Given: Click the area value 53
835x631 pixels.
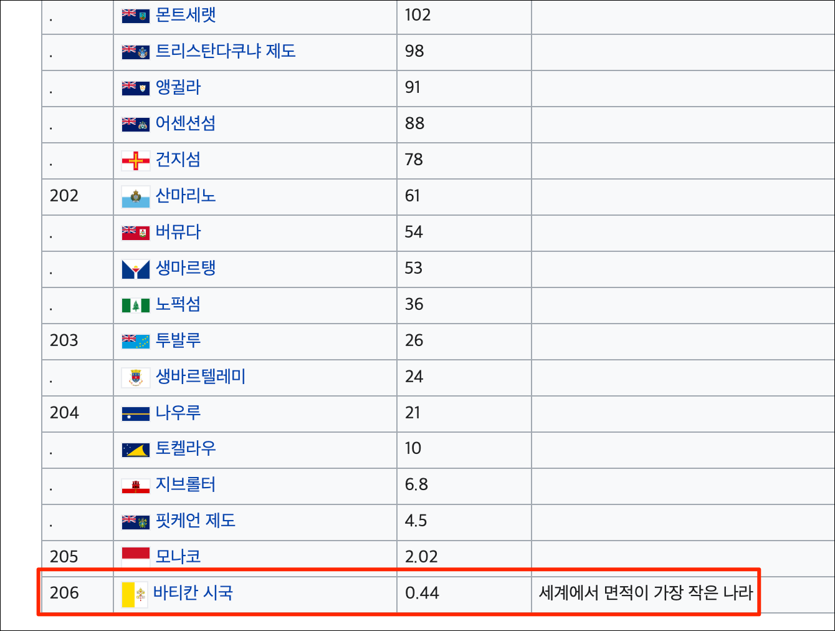Looking at the screenshot, I should [414, 268].
